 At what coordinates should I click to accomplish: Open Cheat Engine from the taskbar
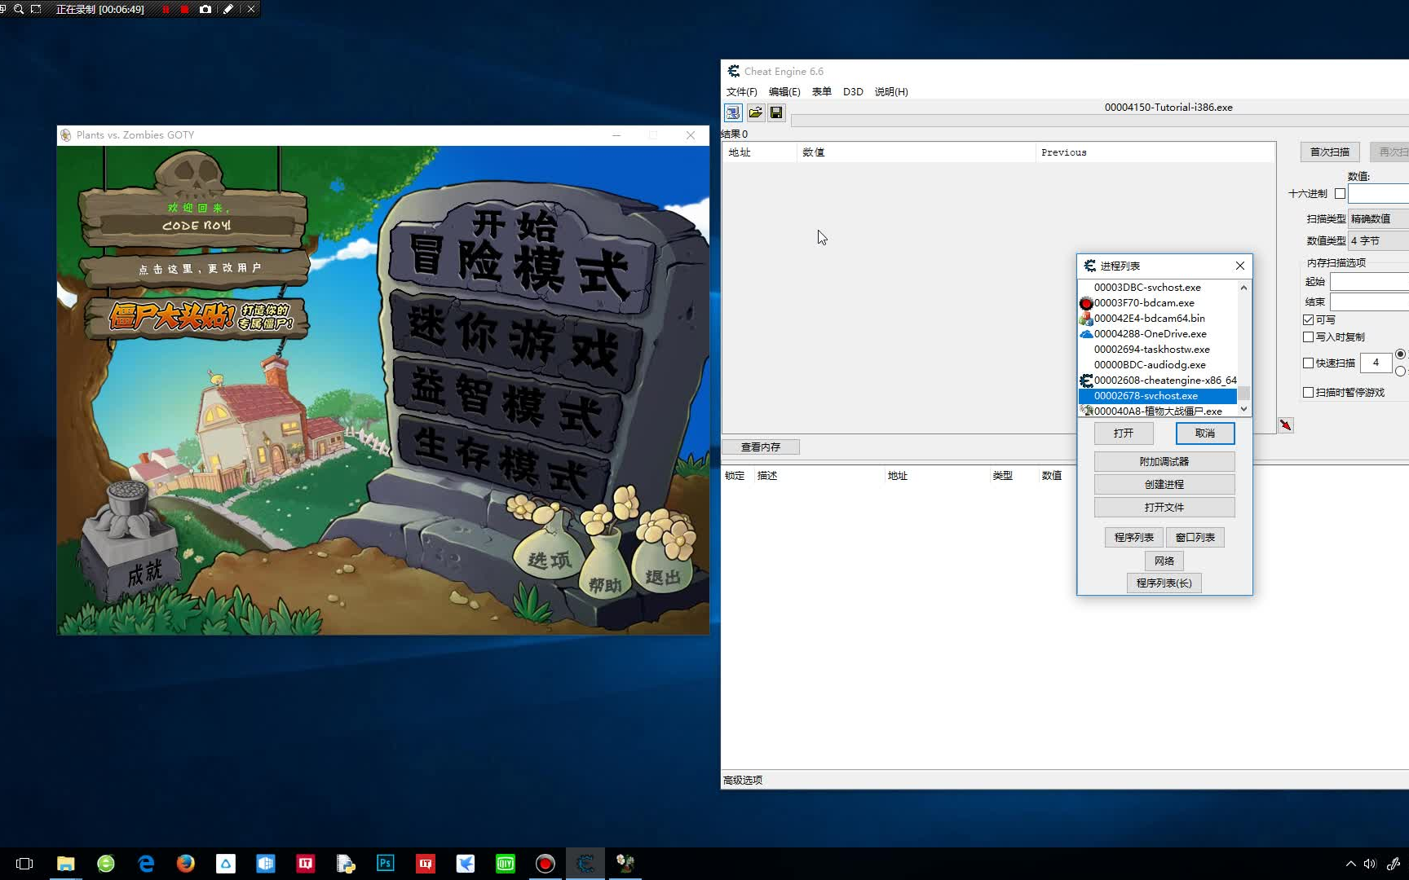pos(585,863)
